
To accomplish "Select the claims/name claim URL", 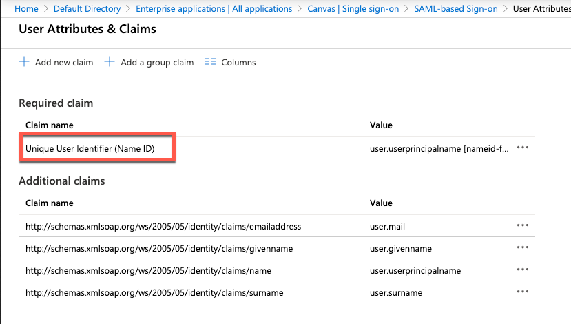I will coord(149,270).
